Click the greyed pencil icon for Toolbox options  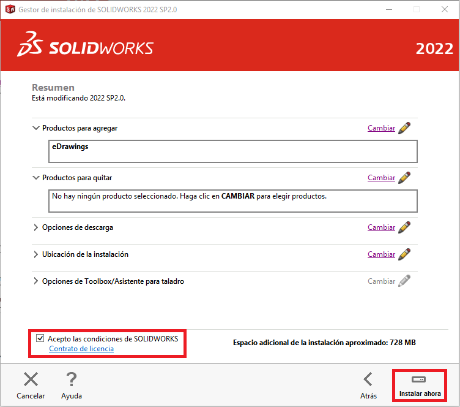(404, 281)
